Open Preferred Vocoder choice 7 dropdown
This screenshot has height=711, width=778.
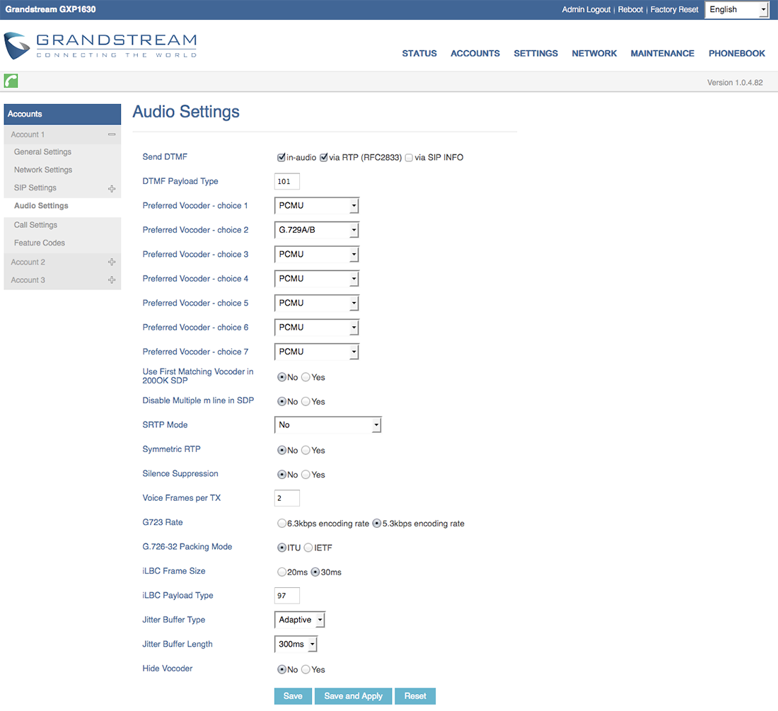(x=317, y=352)
